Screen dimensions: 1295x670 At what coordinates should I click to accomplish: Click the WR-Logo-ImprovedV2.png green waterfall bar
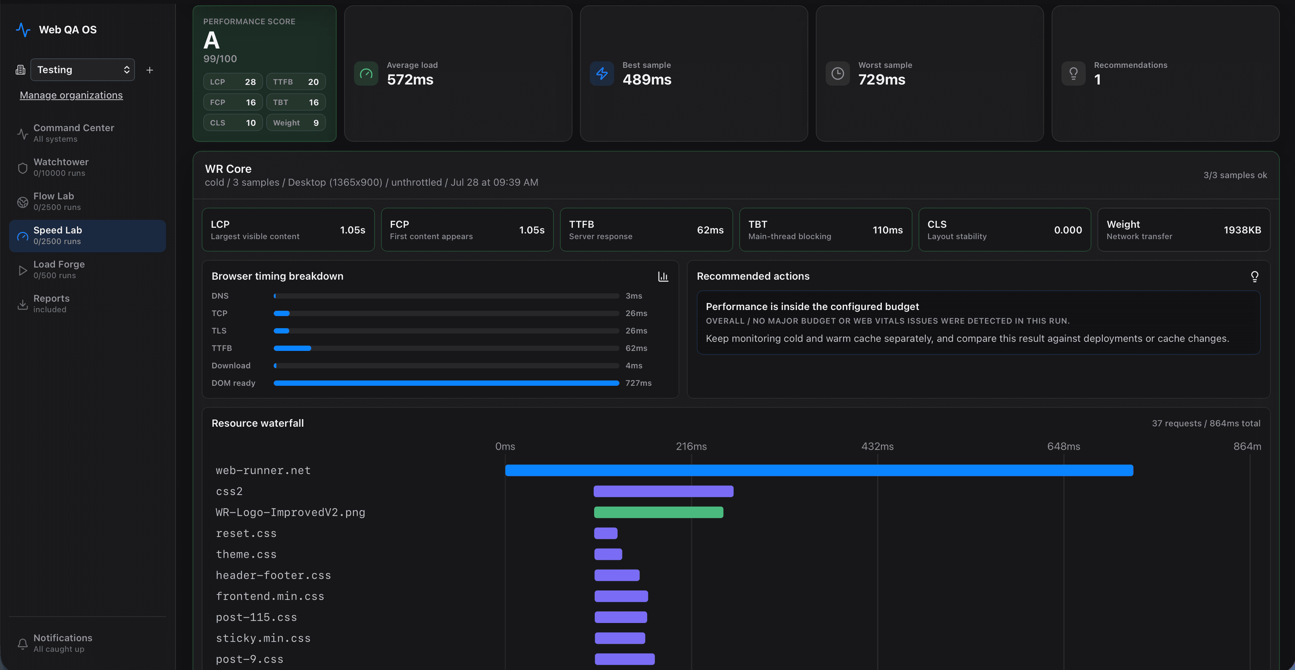658,512
